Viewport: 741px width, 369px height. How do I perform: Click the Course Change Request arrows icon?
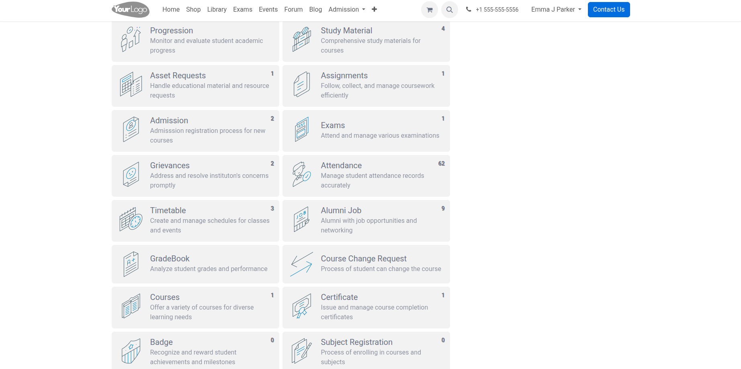click(x=302, y=264)
